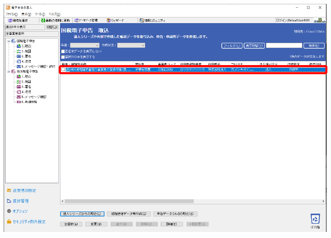The height and width of the screenshot is (238, 331).
Task: Open 送受信の設定
Action: point(21,190)
